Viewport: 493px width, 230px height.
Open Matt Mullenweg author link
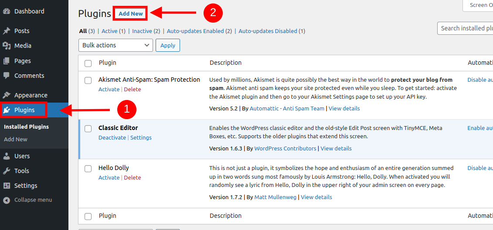pyautogui.click(x=276, y=197)
